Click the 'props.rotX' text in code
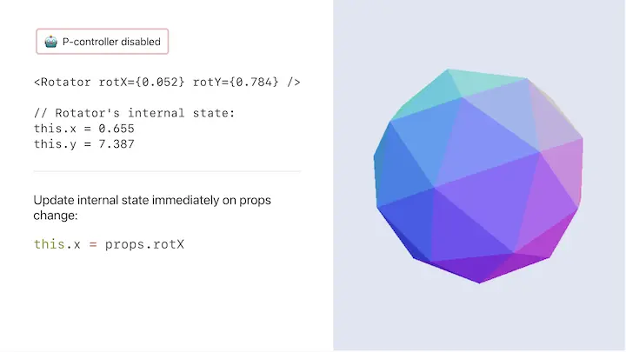This screenshot has width=626, height=352. click(x=144, y=244)
